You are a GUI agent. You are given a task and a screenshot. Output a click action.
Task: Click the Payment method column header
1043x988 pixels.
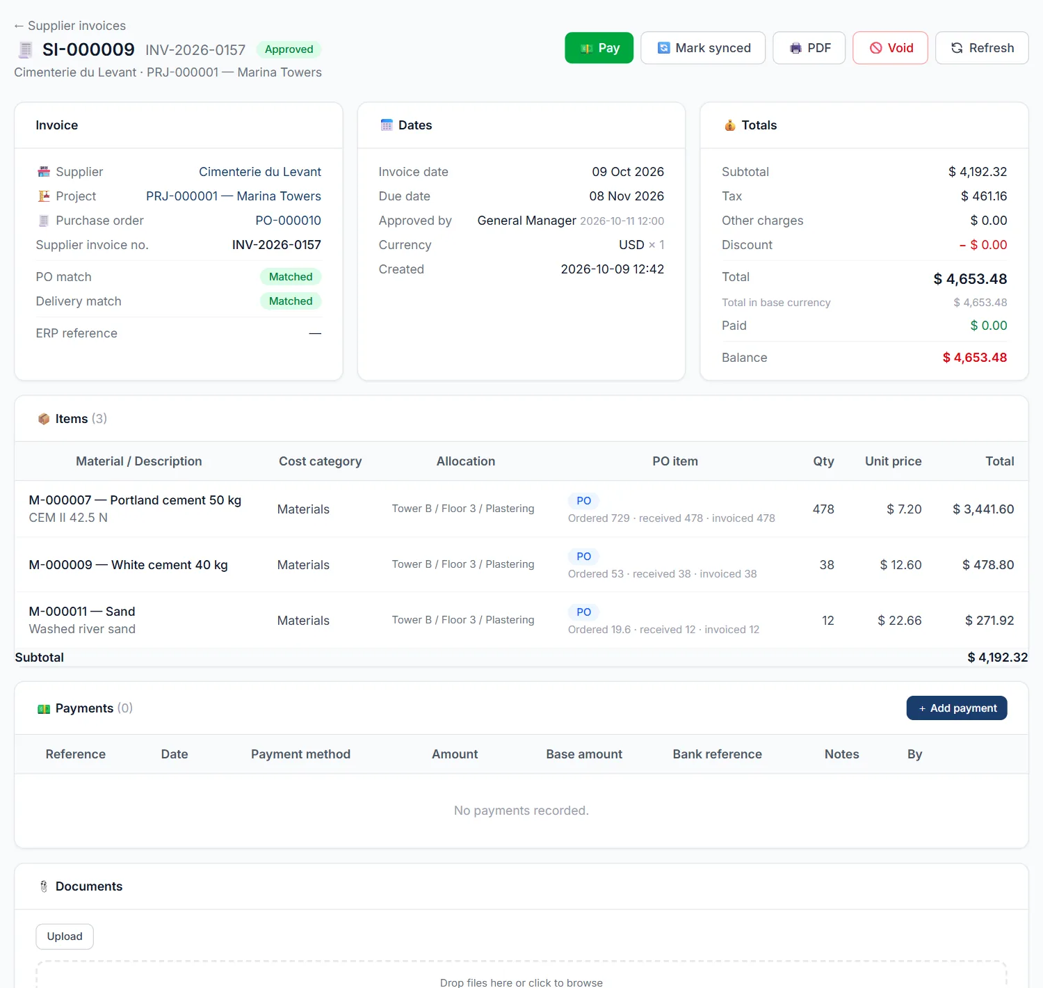(300, 754)
